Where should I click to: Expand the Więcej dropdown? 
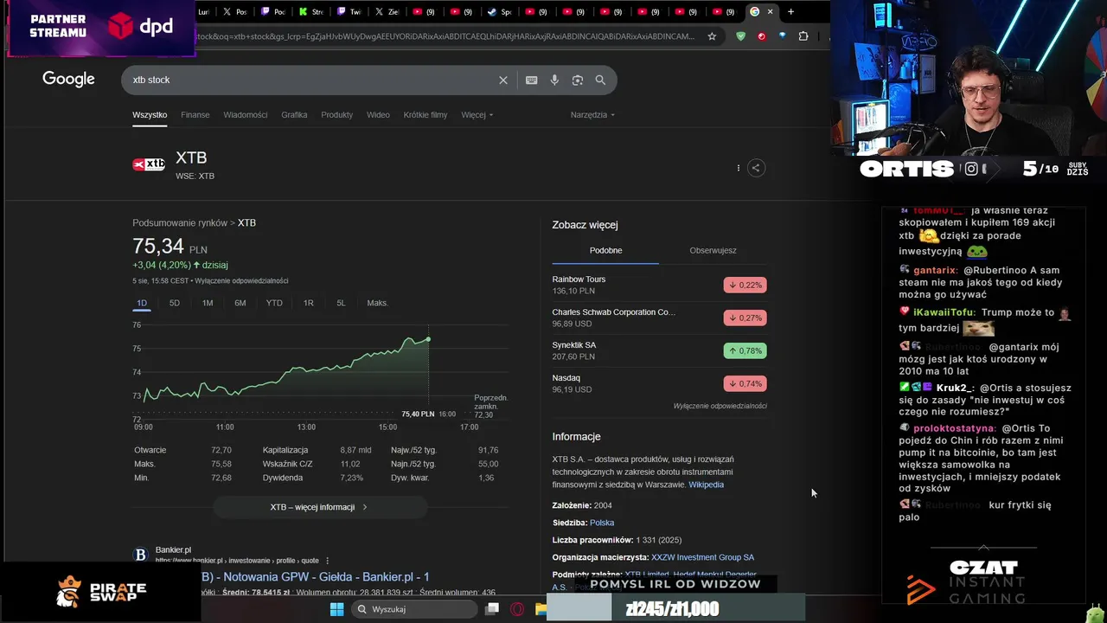[477, 114]
